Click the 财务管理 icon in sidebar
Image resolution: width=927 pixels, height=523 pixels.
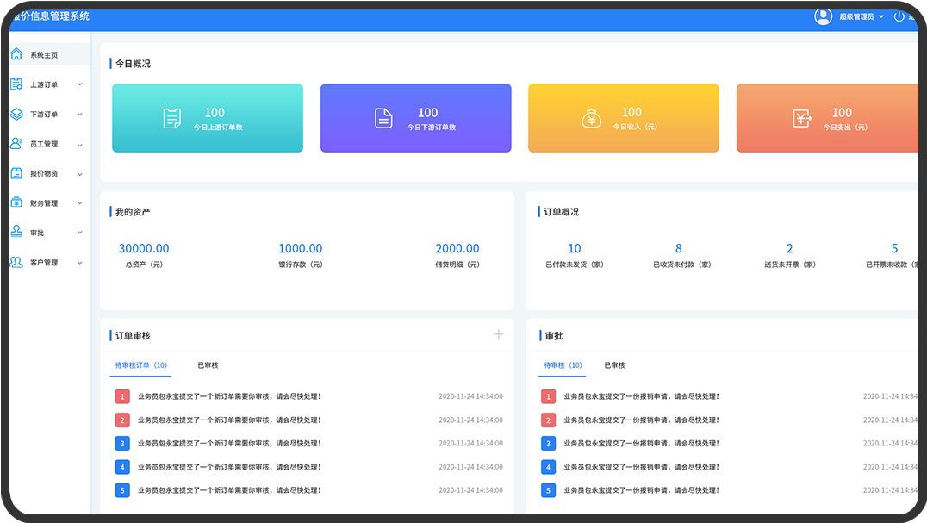[x=16, y=203]
